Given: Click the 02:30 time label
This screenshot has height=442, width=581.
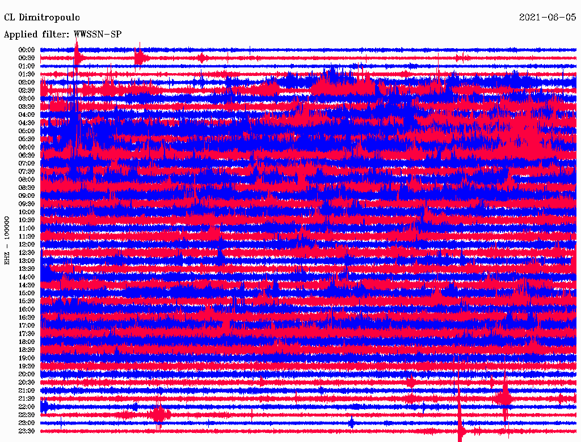Looking at the screenshot, I should [27, 90].
